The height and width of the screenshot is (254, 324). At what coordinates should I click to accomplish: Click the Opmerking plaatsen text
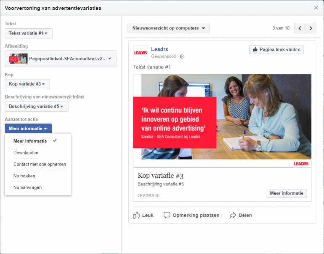pyautogui.click(x=196, y=215)
